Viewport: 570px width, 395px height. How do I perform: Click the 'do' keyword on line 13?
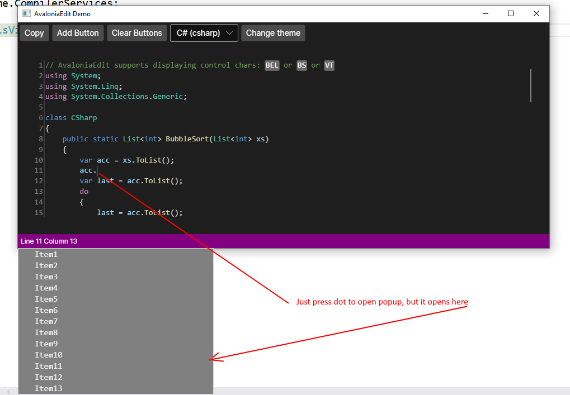(84, 192)
